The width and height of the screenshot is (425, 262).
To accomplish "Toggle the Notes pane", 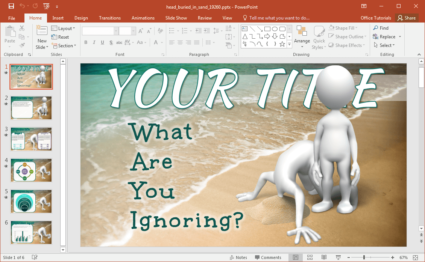I will (238, 257).
